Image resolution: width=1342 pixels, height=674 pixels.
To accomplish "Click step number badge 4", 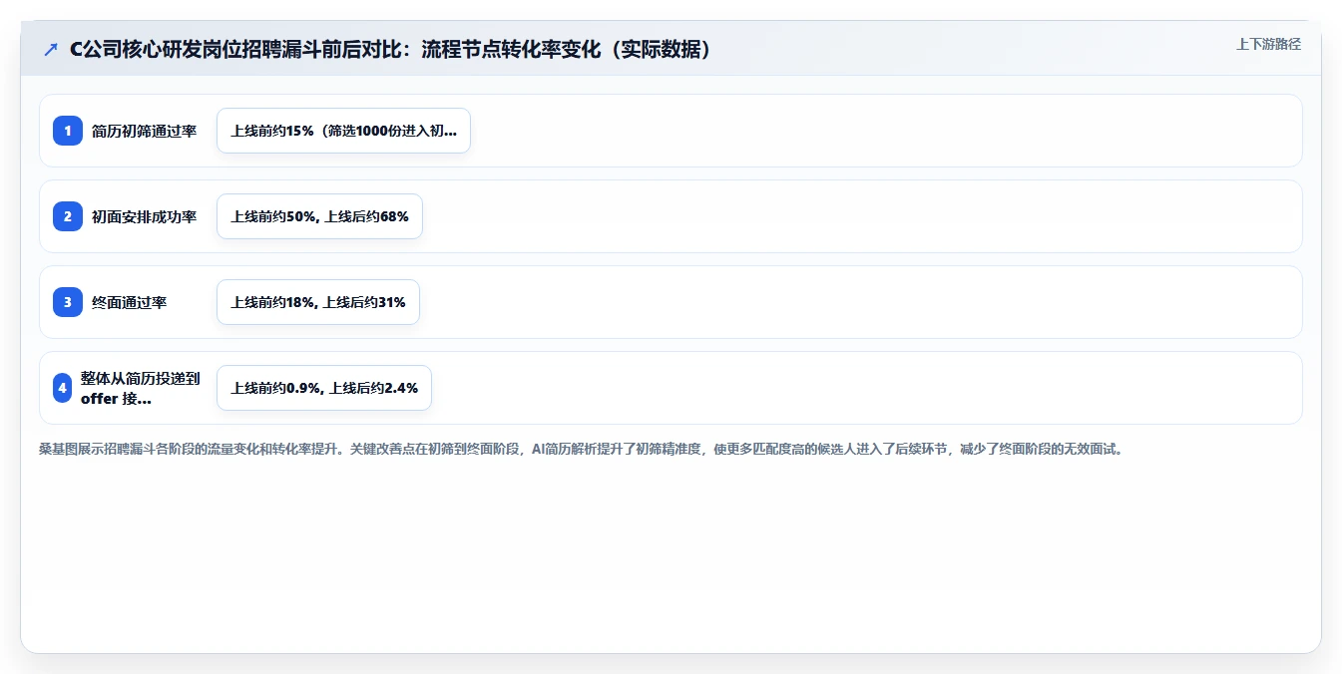I will (x=62, y=388).
